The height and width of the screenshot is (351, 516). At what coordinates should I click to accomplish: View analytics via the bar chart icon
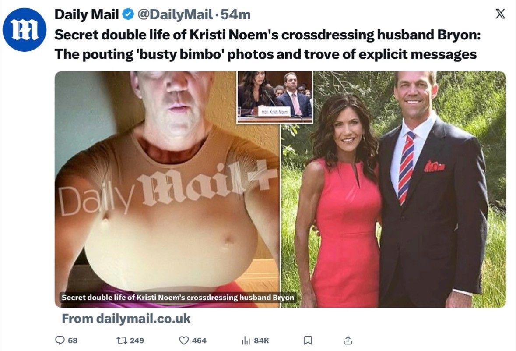246,340
